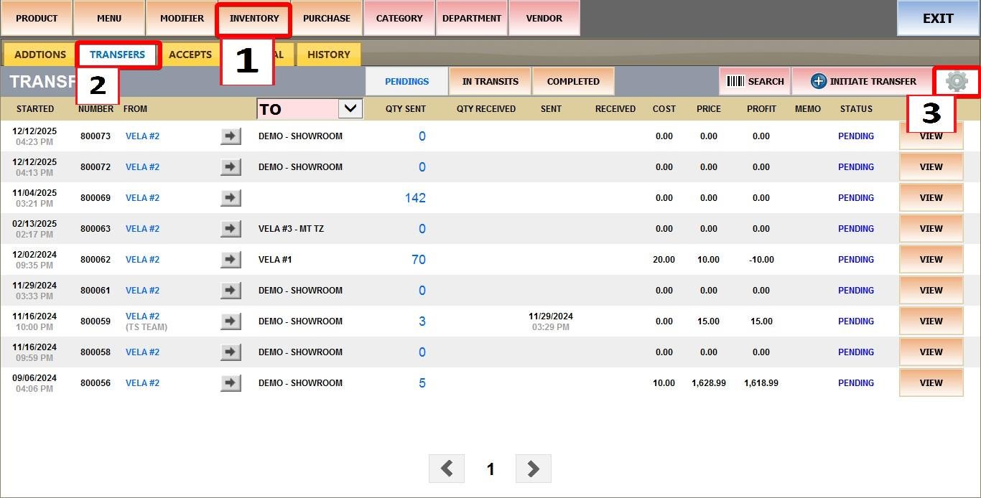
Task: Click VELA #2 link for transfer 800059
Action: point(142,316)
